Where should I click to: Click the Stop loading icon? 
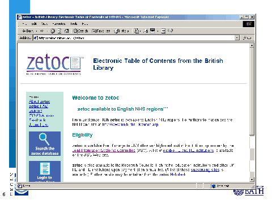[53, 31]
